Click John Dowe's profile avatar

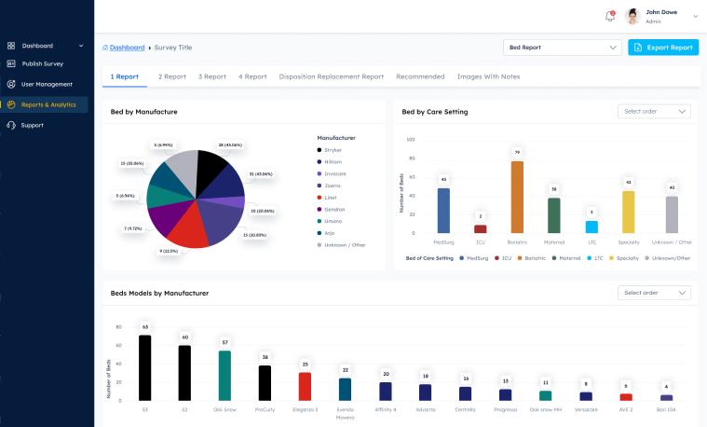(632, 16)
